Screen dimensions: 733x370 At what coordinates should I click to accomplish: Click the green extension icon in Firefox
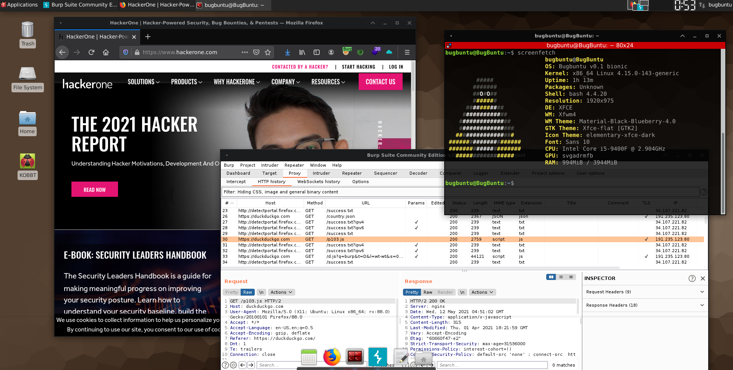(360, 52)
